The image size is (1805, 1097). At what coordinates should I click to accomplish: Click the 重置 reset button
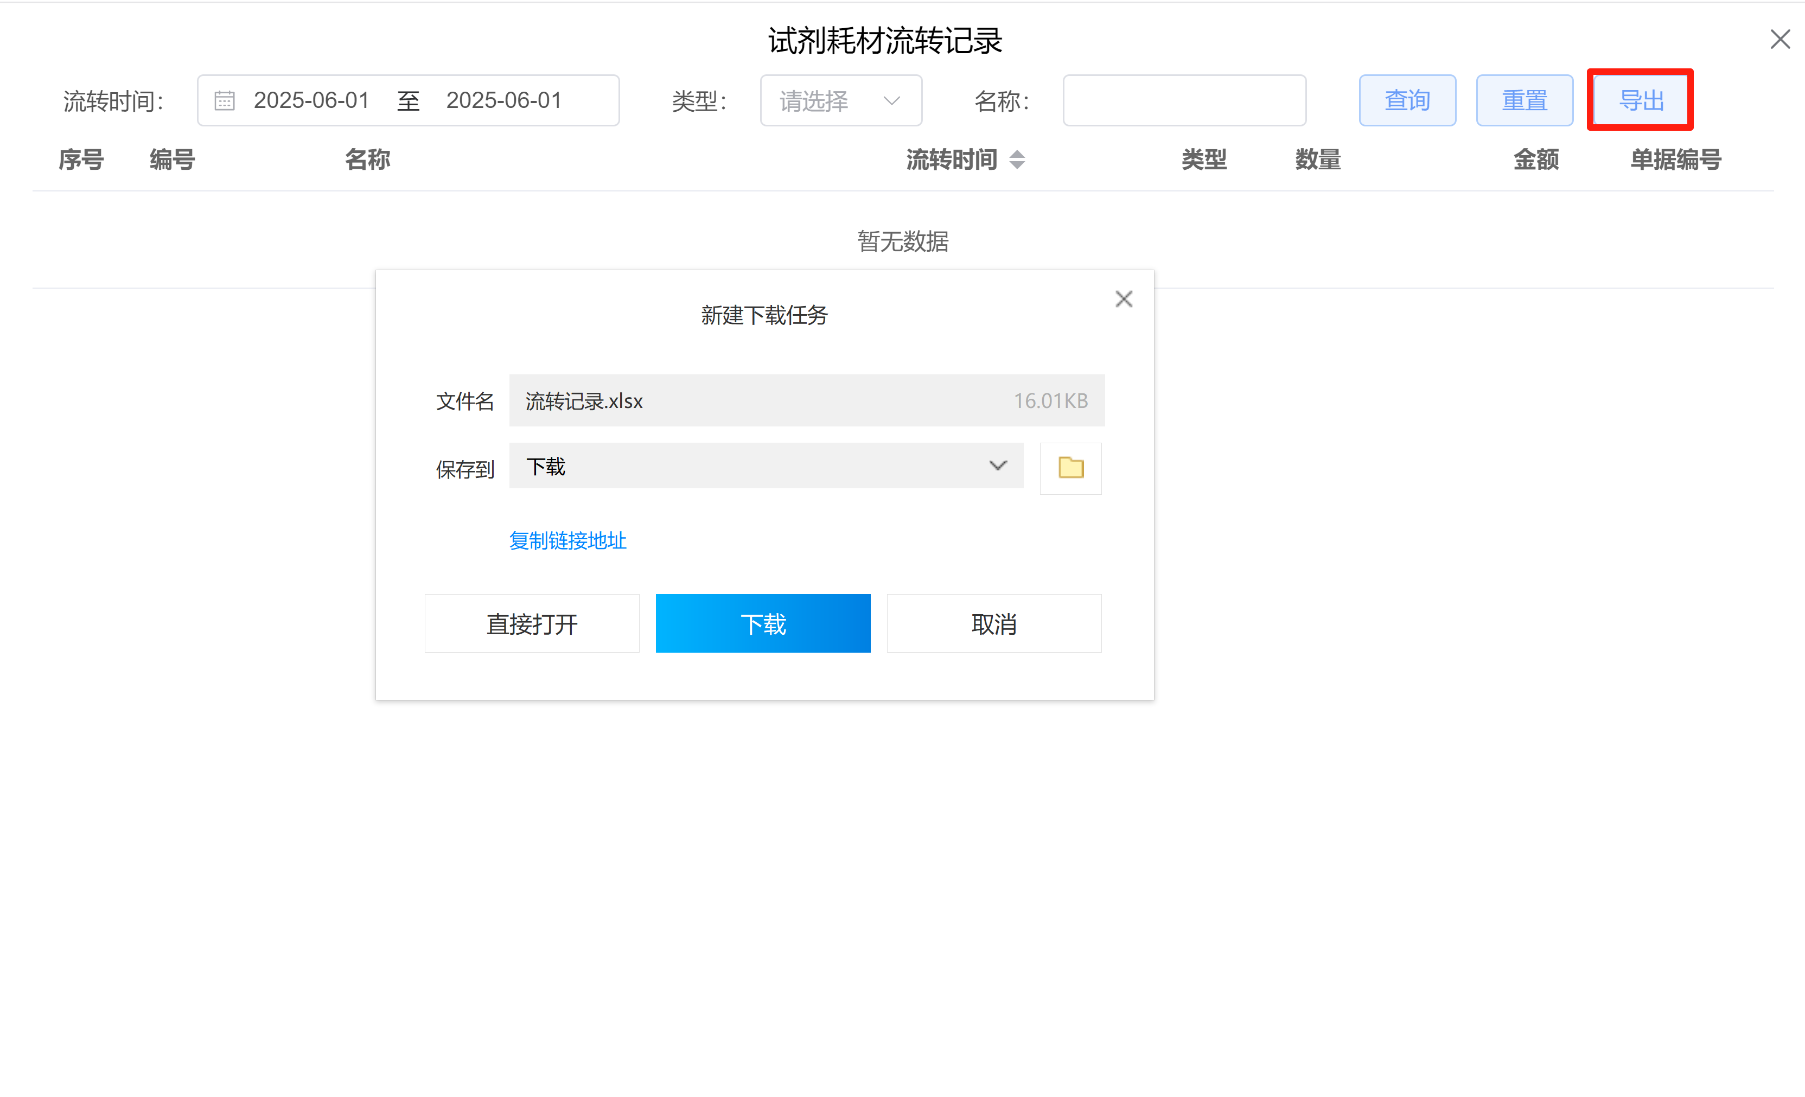[1525, 100]
